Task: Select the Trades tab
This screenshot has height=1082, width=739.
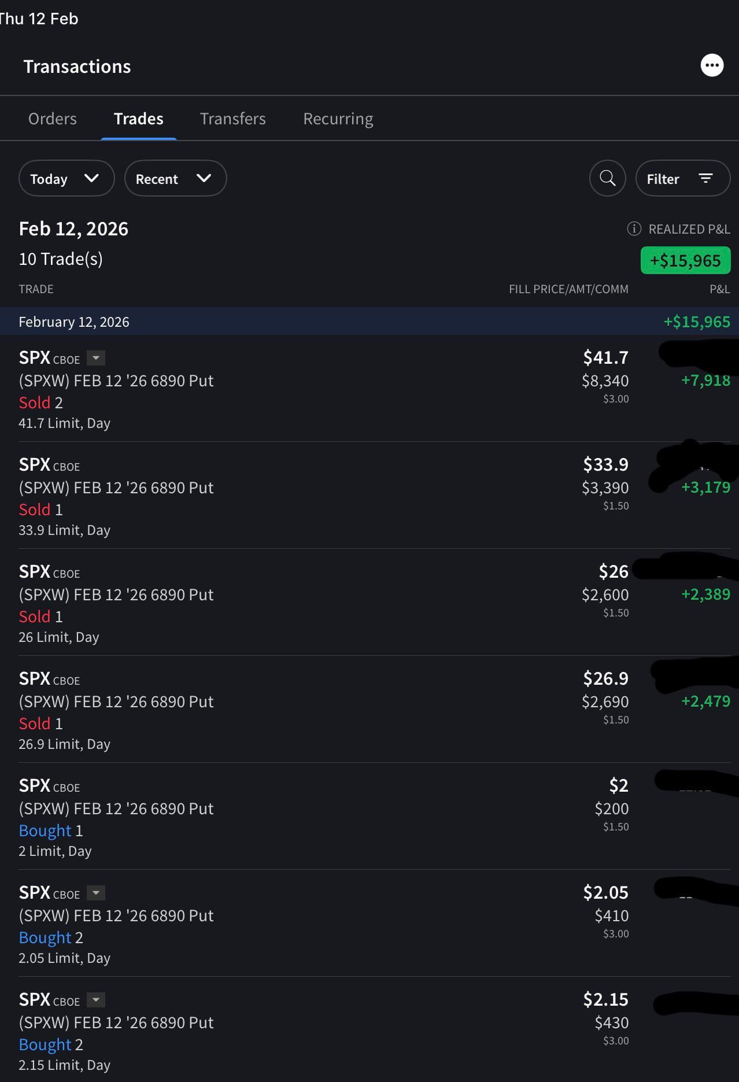Action: [x=139, y=119]
